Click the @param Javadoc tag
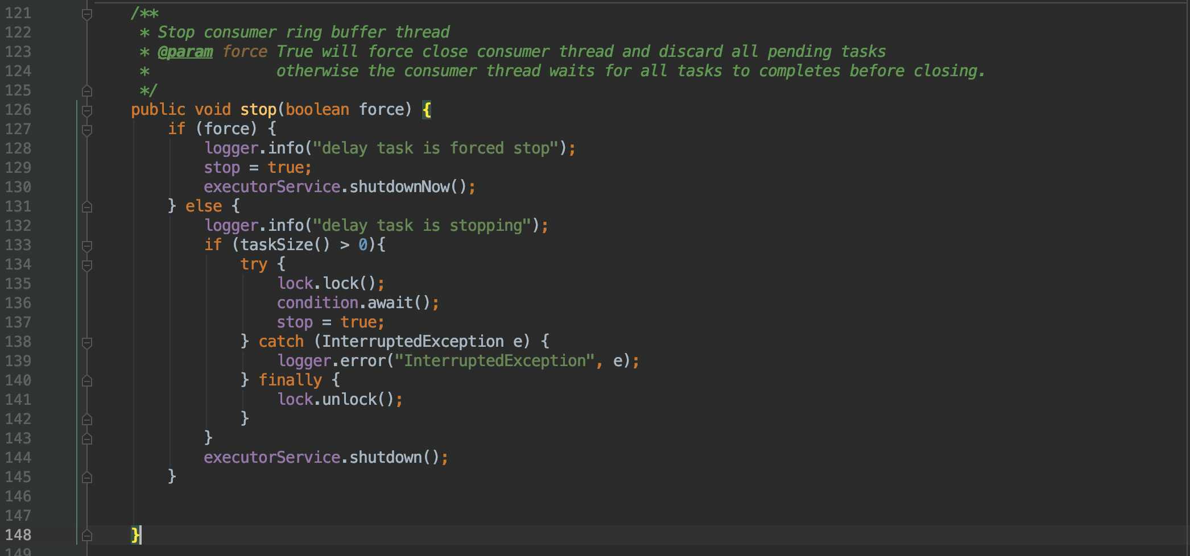Viewport: 1190px width, 556px height. pos(185,52)
